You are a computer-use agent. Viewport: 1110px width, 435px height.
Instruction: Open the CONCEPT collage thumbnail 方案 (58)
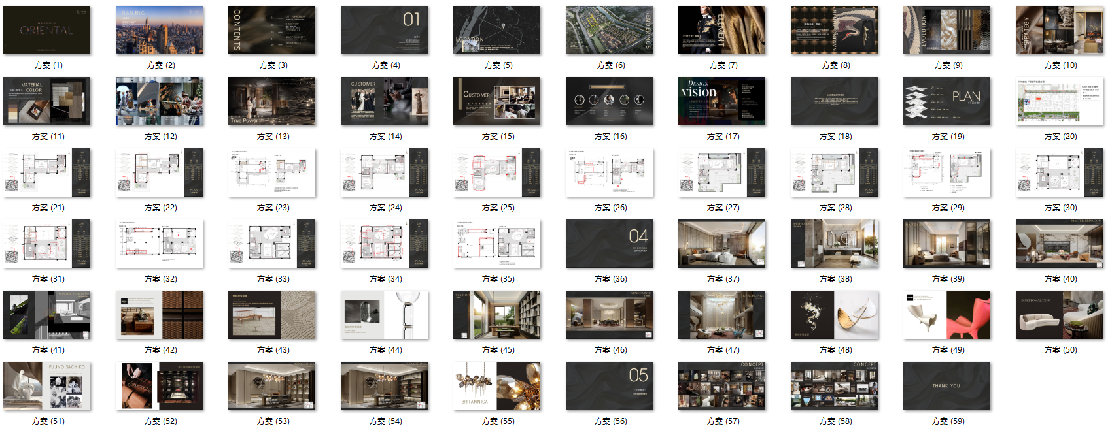click(835, 386)
